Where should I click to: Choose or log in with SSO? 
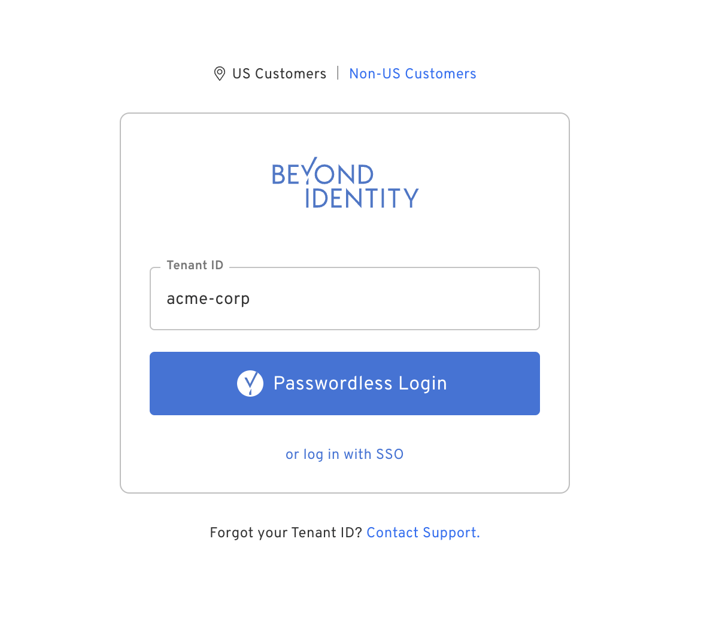[345, 454]
